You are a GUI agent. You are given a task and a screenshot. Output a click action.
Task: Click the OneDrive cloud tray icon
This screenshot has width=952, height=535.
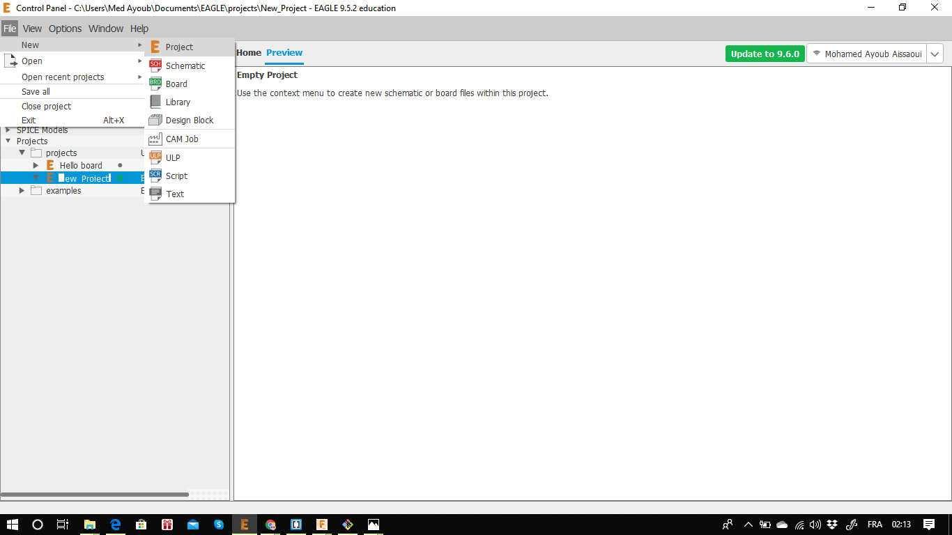[x=782, y=525]
